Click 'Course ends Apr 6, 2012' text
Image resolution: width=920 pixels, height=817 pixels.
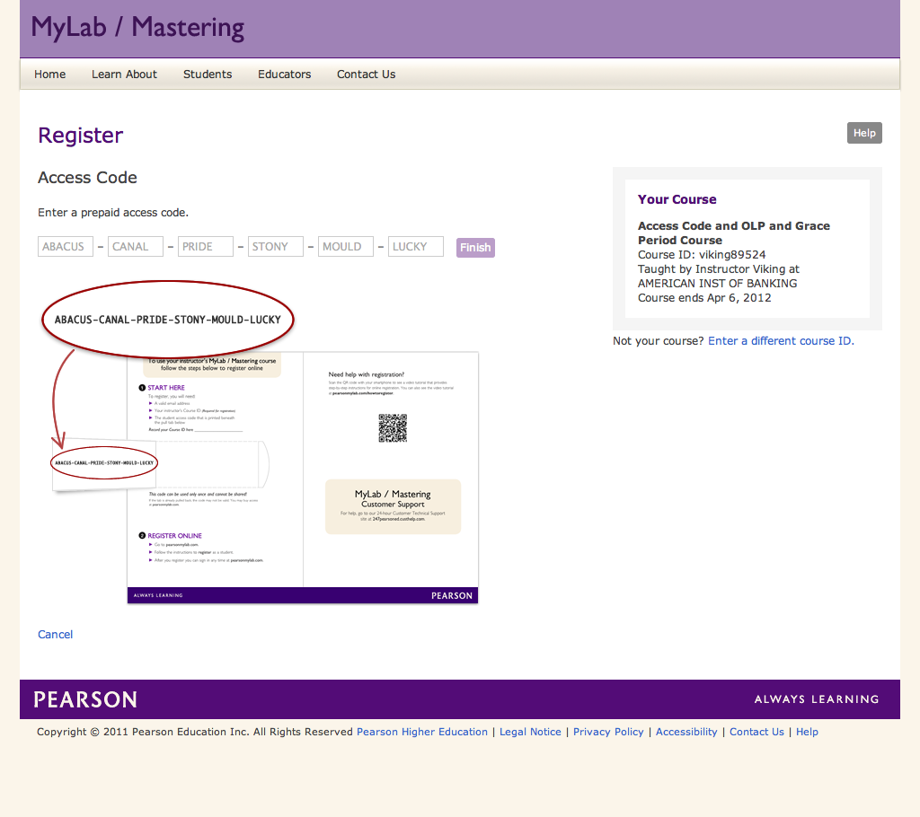704,298
